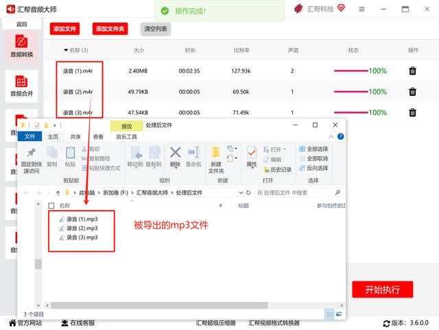Tick the select-all checkbox beside 名称
Image resolution: width=439 pixels, height=330 pixels.
pyautogui.click(x=51, y=205)
